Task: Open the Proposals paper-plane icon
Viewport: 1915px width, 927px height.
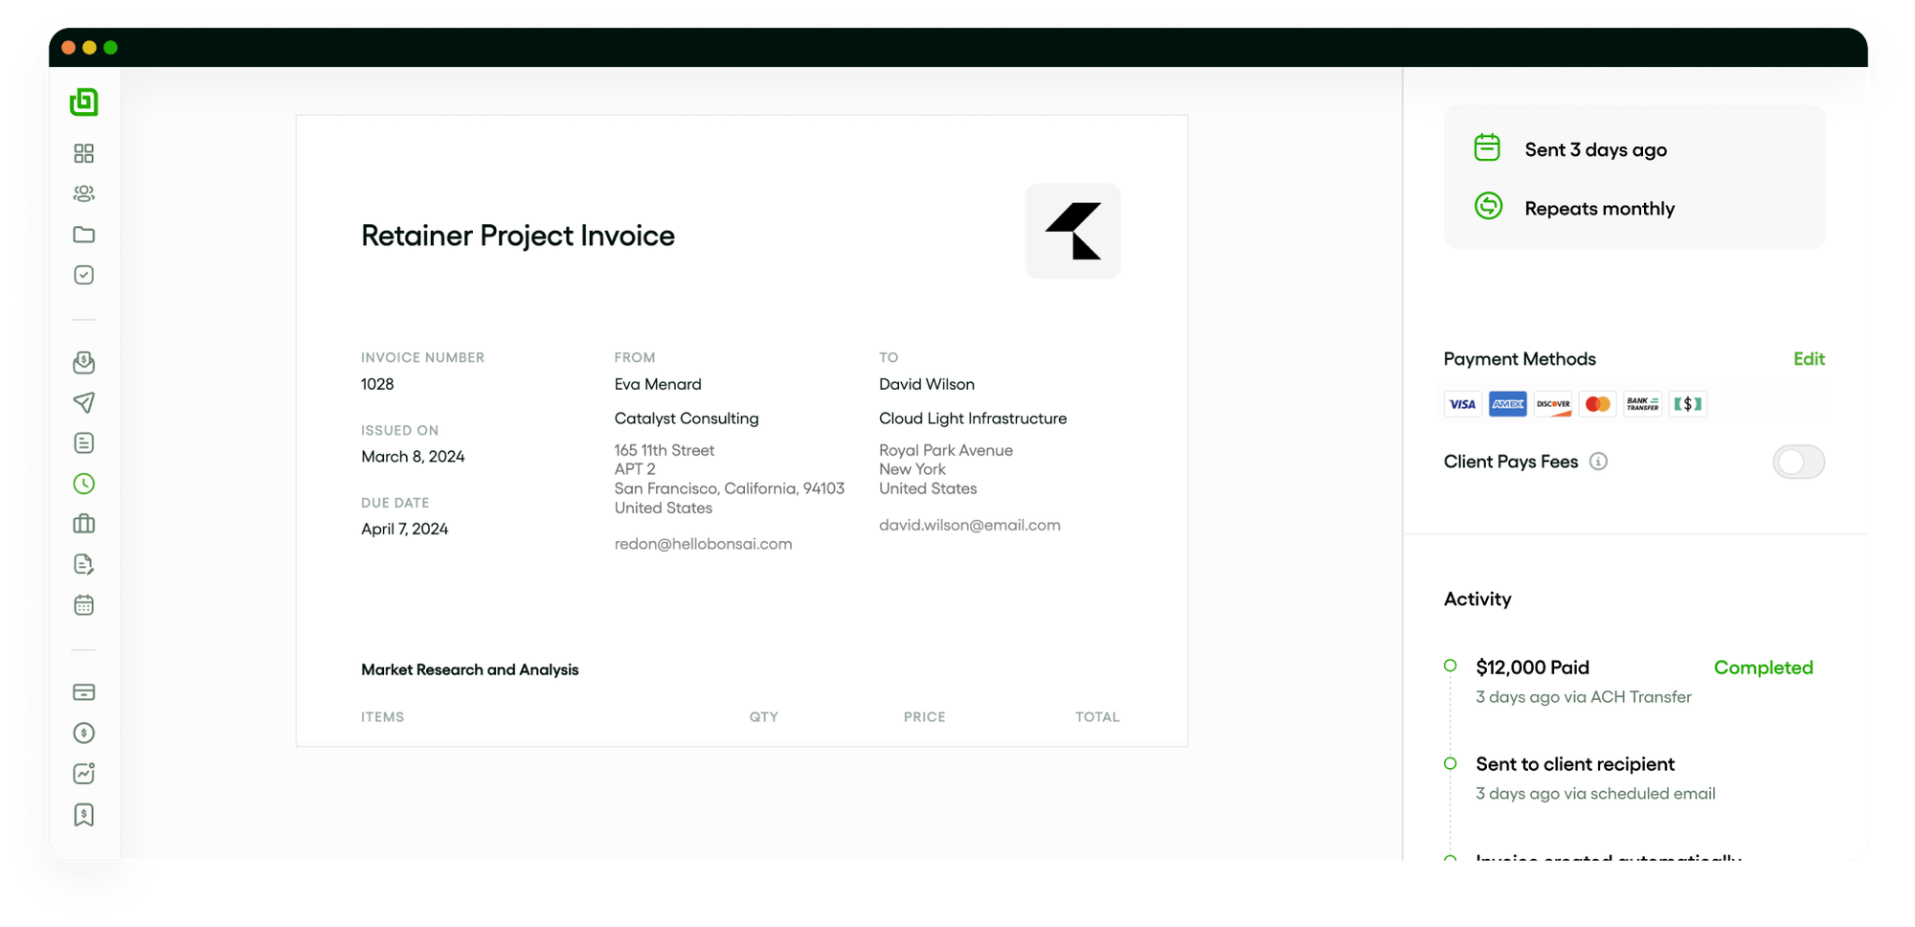Action: click(x=84, y=403)
